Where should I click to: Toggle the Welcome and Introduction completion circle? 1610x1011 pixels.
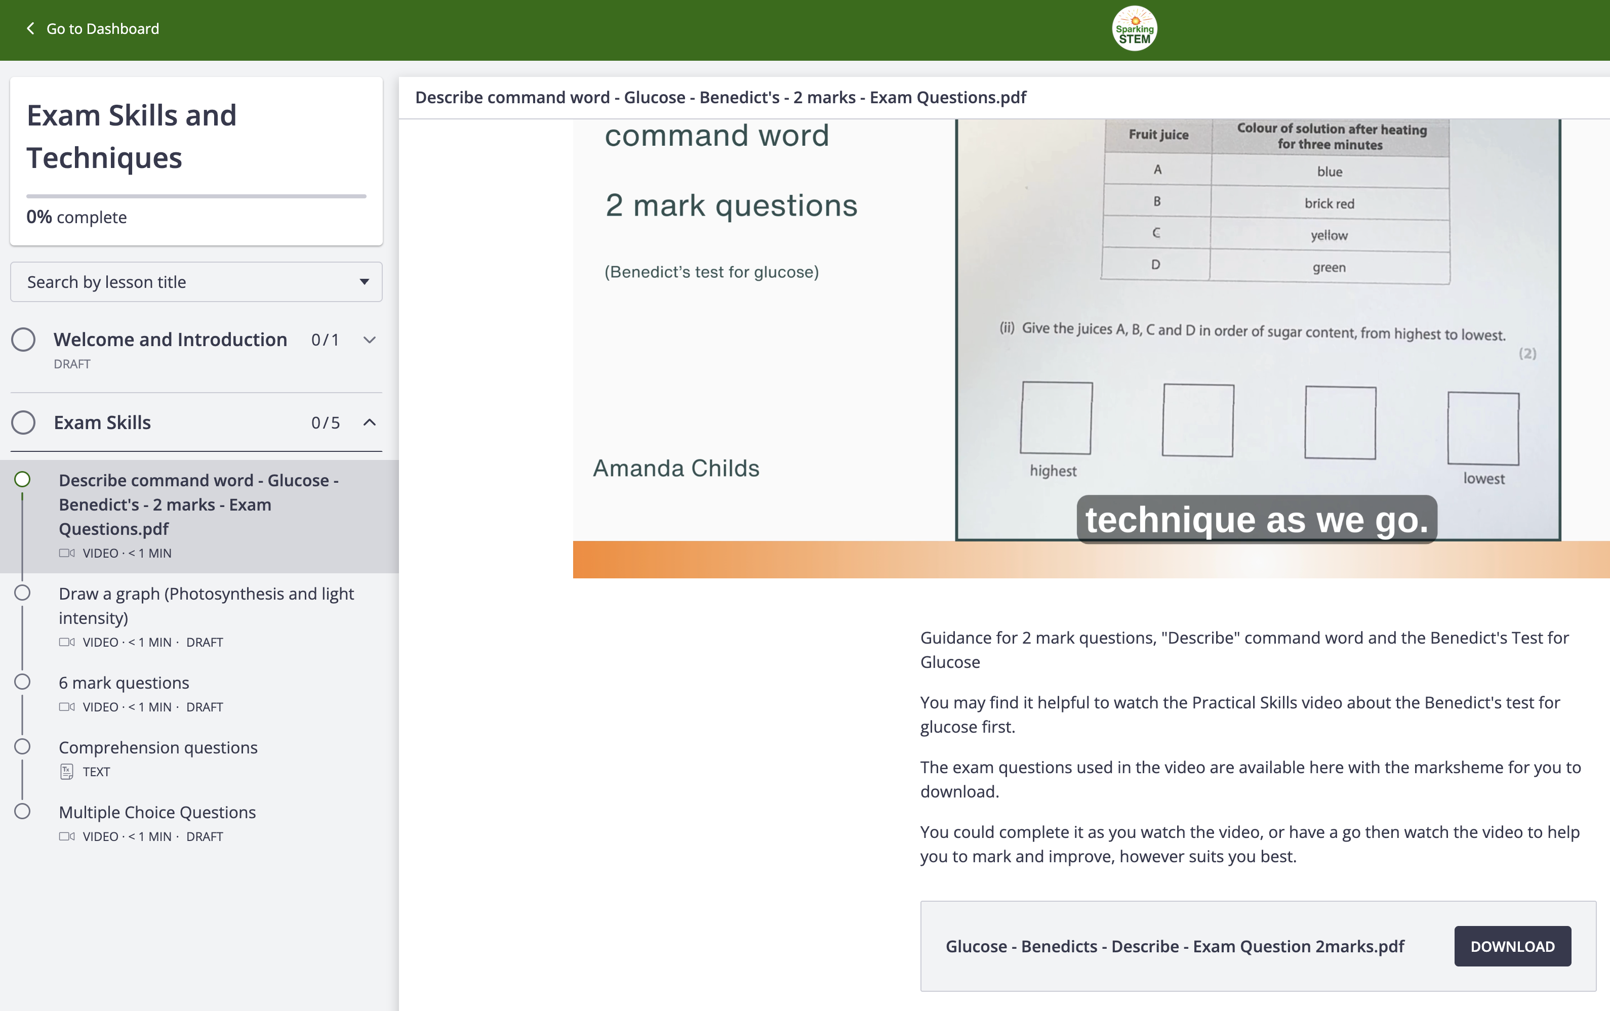coord(23,340)
